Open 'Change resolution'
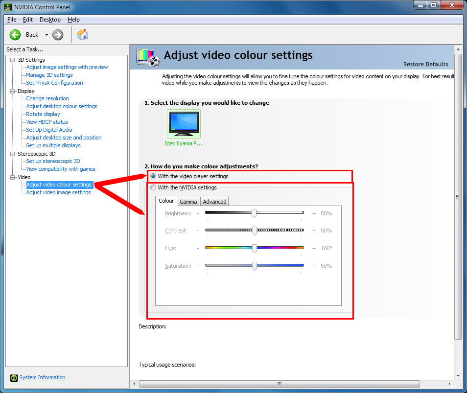The width and height of the screenshot is (467, 393). (47, 98)
